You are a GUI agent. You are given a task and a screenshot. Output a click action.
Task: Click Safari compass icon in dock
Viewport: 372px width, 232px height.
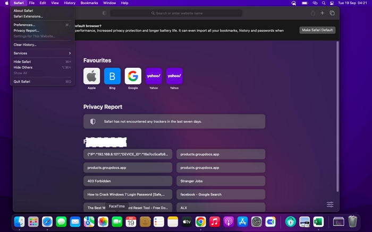pos(47,222)
